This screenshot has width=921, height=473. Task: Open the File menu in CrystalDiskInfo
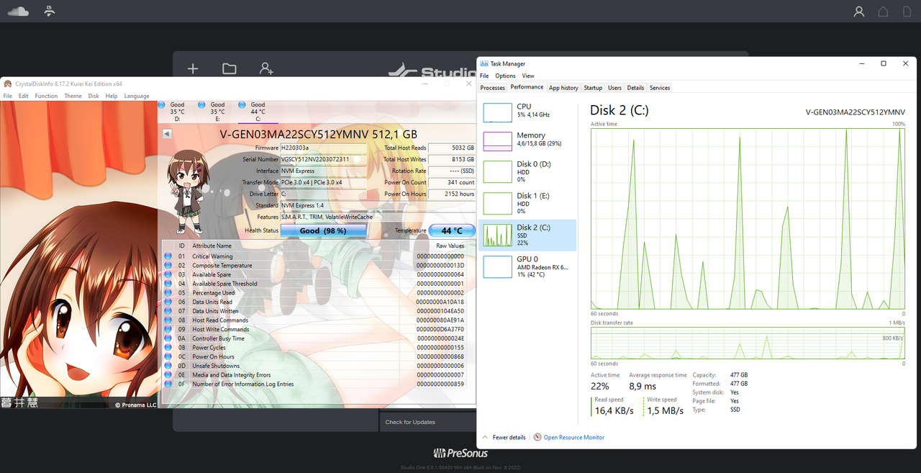tap(8, 96)
